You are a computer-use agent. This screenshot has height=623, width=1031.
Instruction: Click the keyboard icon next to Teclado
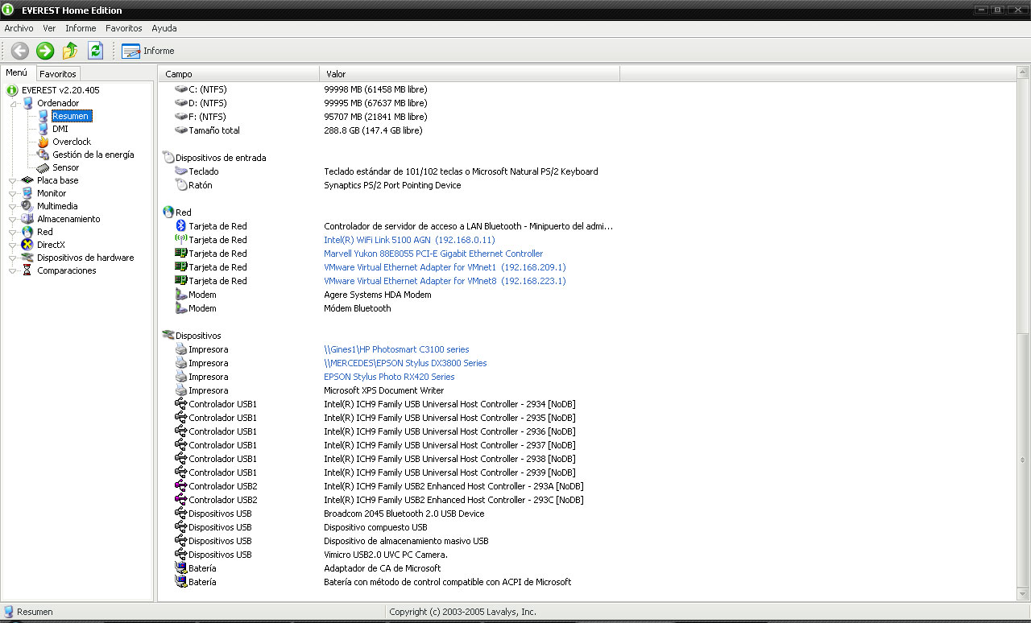click(x=181, y=171)
